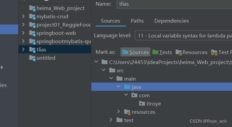Expand the project01_ReggieFood module

23,25
